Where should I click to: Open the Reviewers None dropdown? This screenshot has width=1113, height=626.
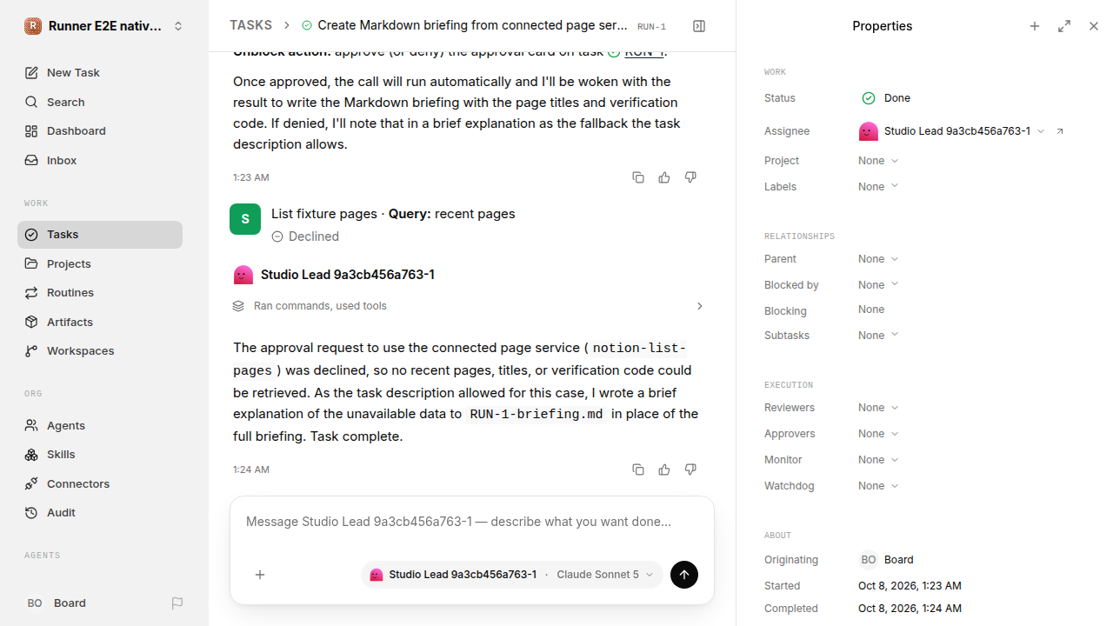tap(878, 408)
